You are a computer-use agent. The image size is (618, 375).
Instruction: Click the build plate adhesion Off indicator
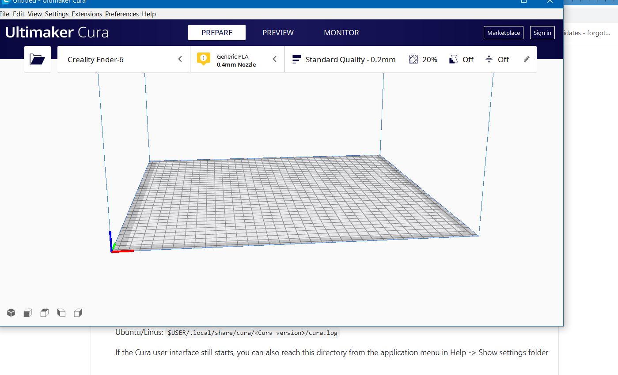click(497, 59)
